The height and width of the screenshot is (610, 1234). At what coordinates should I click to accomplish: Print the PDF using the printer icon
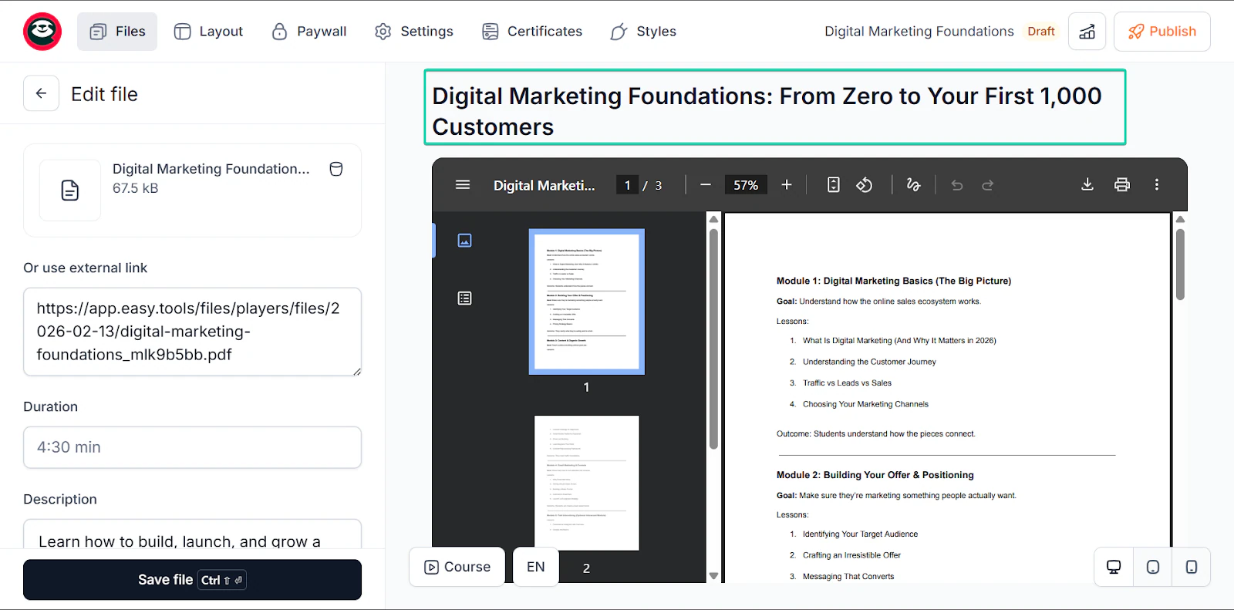(1122, 185)
